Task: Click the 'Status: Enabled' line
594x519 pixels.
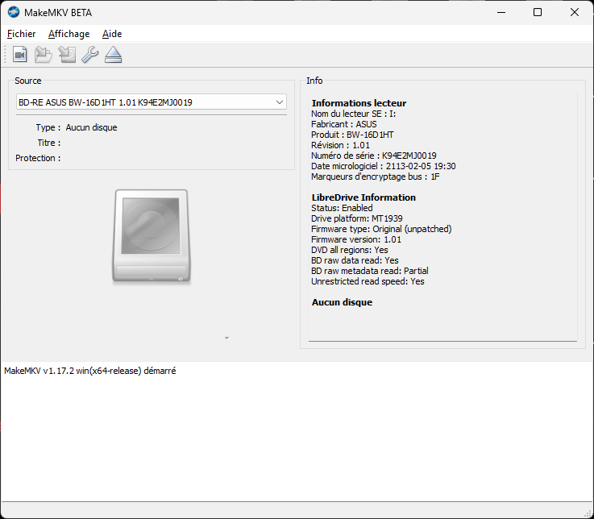Action: 342,208
